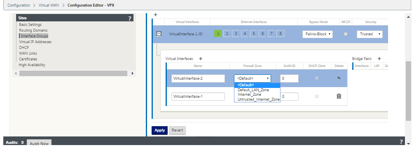Enable WCCP checkbox

[346, 34]
